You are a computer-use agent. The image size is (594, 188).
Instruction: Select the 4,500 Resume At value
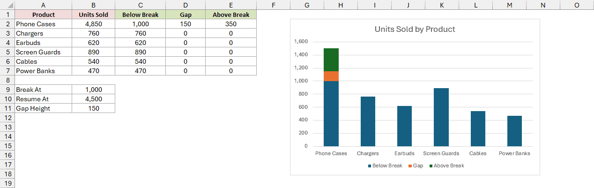[93, 99]
